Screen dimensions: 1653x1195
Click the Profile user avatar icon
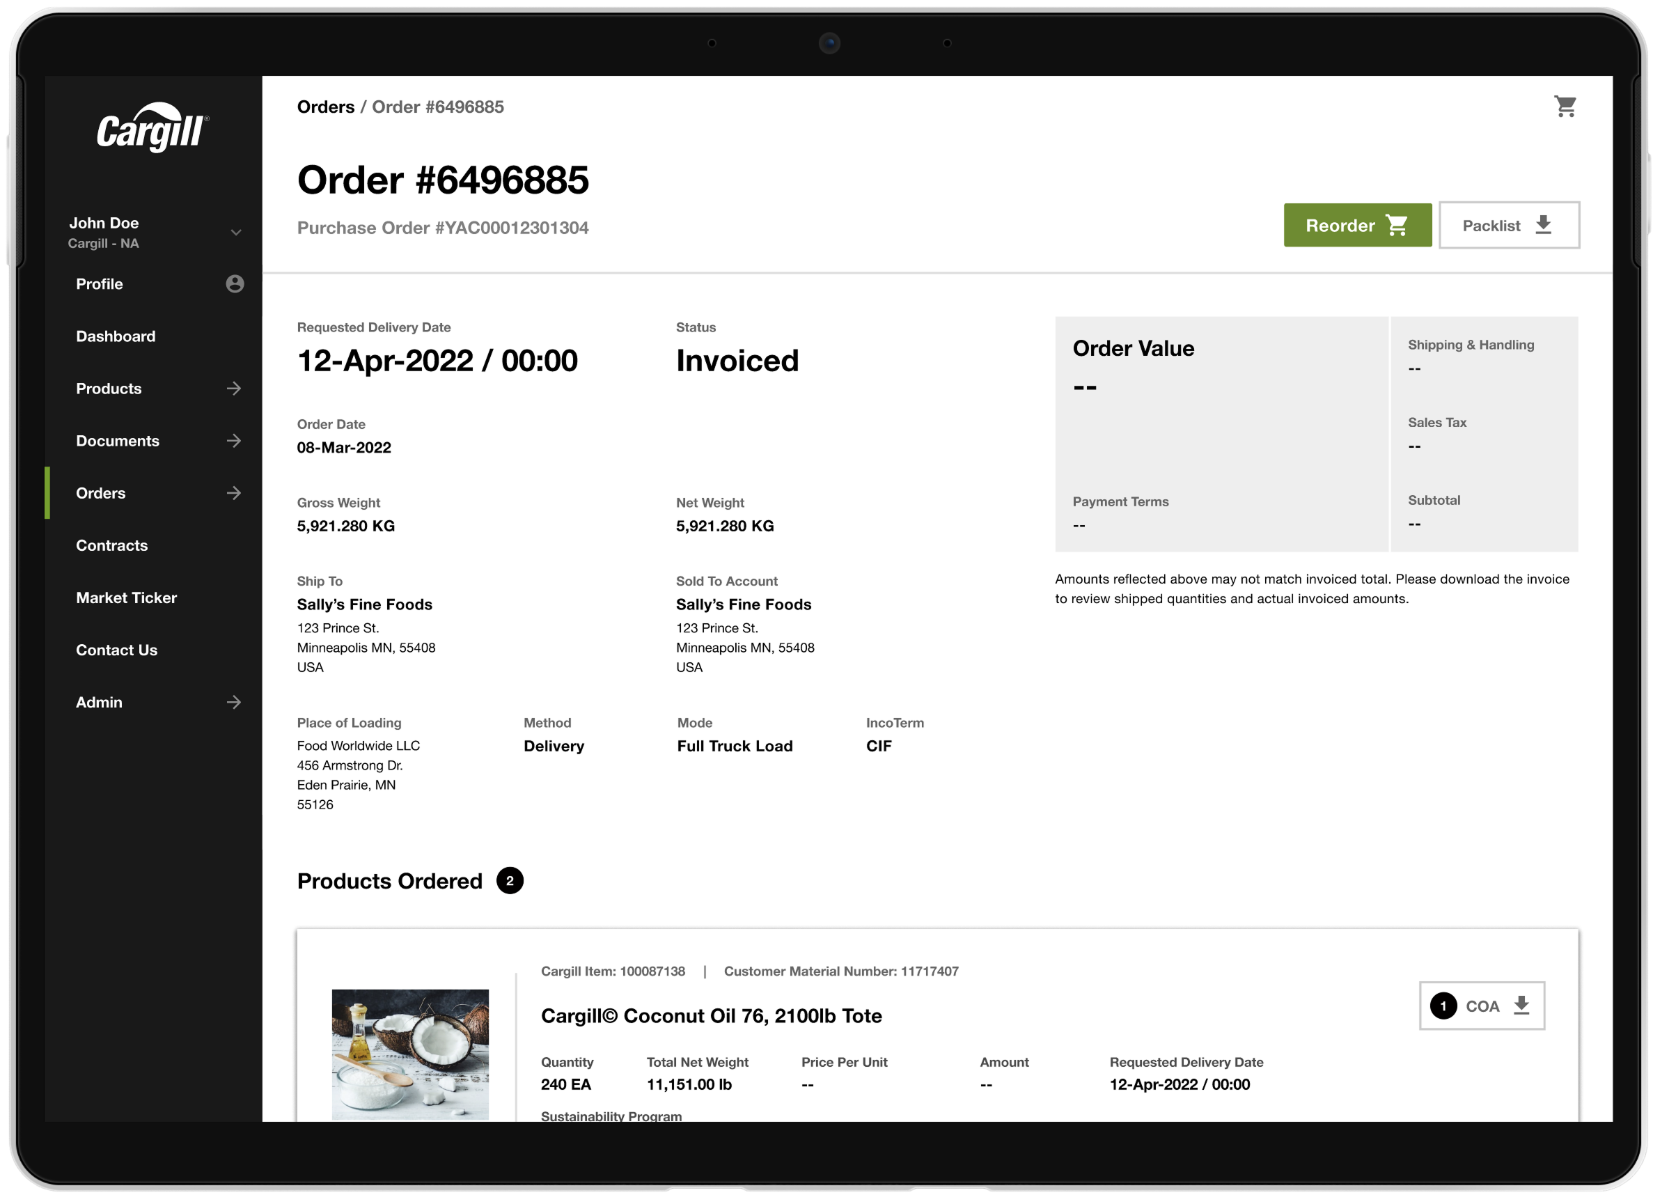(235, 283)
